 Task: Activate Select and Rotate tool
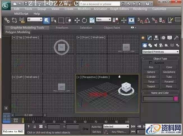84,20
